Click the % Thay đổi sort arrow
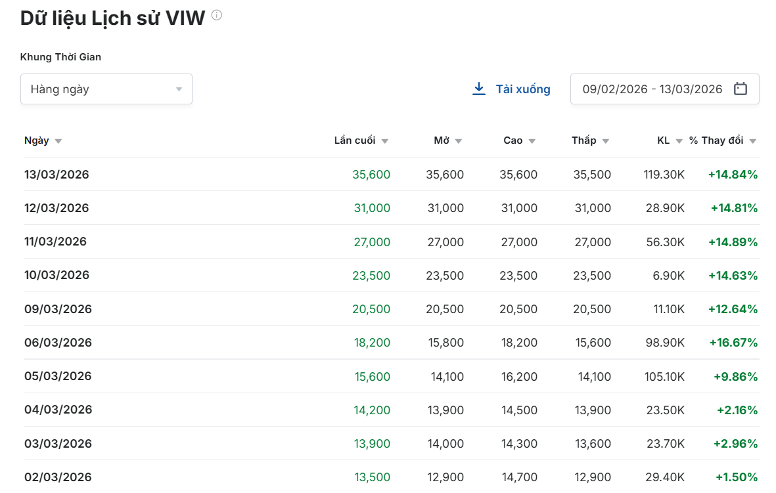This screenshot has width=776, height=493. tap(753, 141)
